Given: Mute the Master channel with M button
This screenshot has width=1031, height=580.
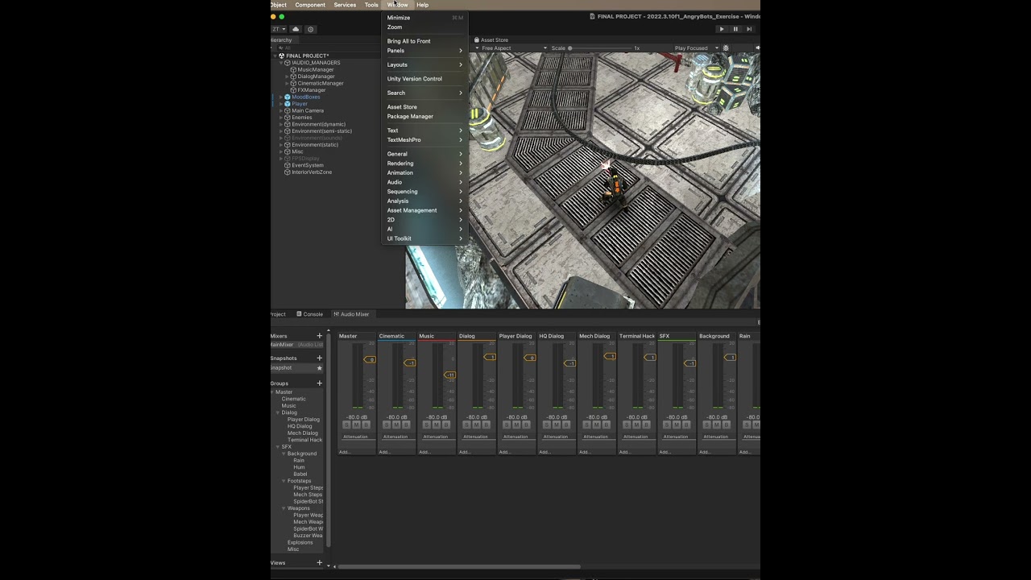Looking at the screenshot, I should pos(356,425).
